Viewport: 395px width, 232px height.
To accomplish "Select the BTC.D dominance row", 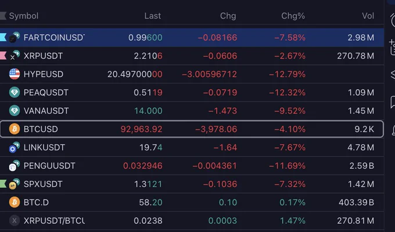I will [x=192, y=202].
